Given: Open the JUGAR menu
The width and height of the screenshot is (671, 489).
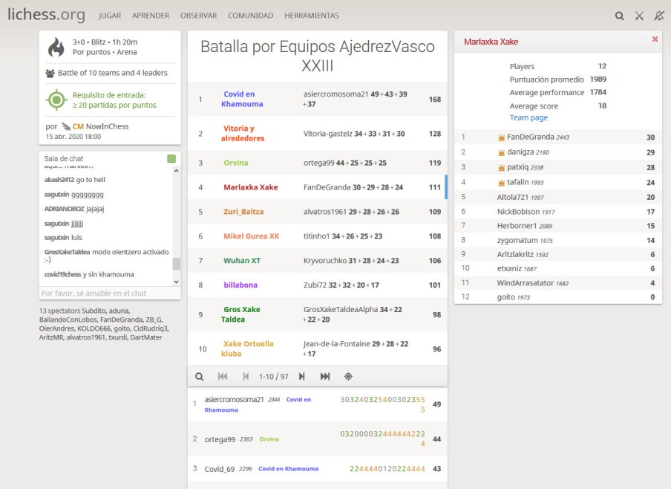Looking at the screenshot, I should tap(110, 16).
